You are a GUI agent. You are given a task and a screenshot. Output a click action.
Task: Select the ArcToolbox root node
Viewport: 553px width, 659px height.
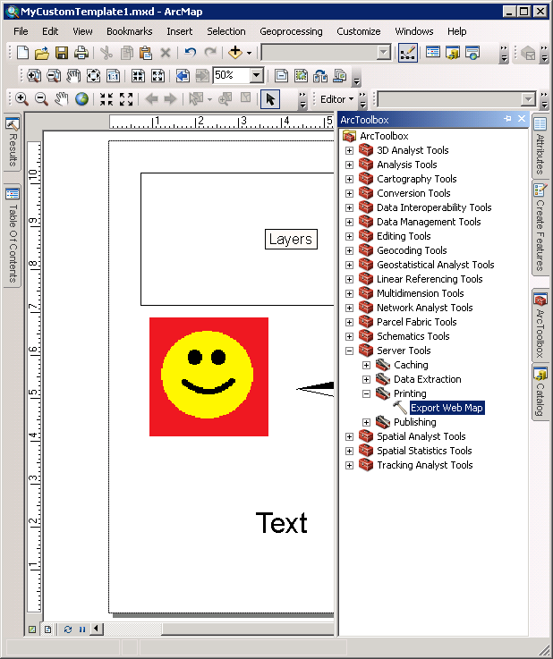tap(384, 136)
